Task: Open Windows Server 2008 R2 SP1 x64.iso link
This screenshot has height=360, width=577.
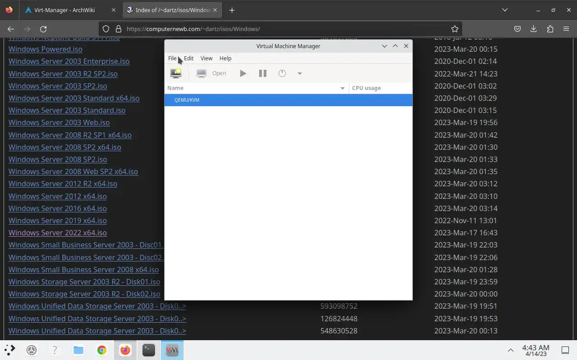Action: [x=70, y=135]
